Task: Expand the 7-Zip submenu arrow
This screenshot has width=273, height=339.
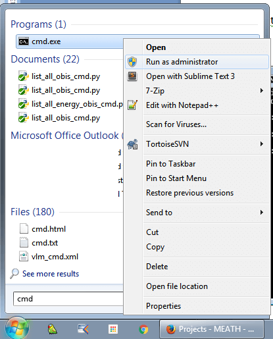Action: 262,90
